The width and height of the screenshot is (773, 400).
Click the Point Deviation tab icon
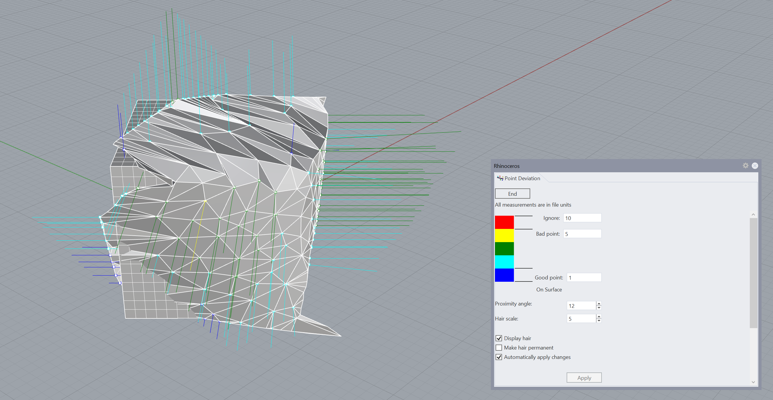tap(500, 178)
